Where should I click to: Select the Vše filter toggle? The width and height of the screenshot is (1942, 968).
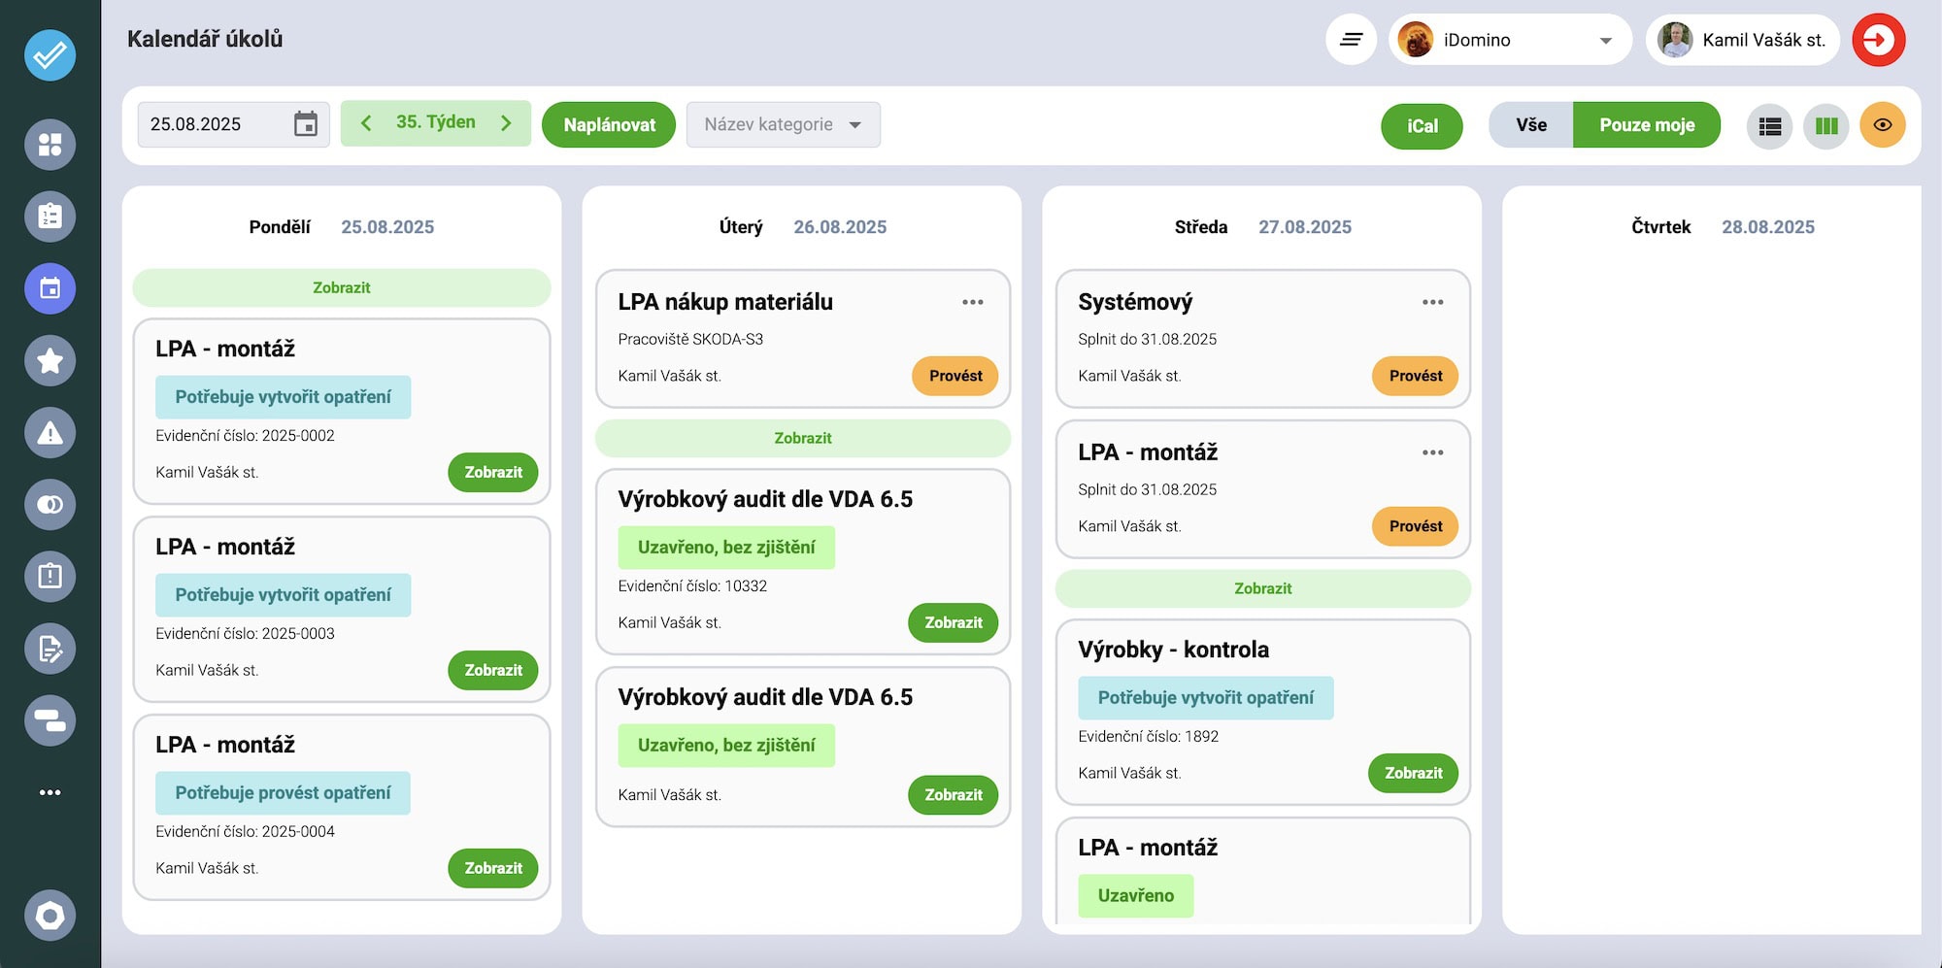(1530, 125)
